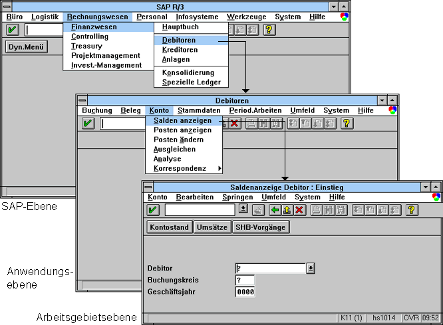
Task: Open Debitor field matchcode dropdown arrow
Action: pyautogui.click(x=311, y=269)
